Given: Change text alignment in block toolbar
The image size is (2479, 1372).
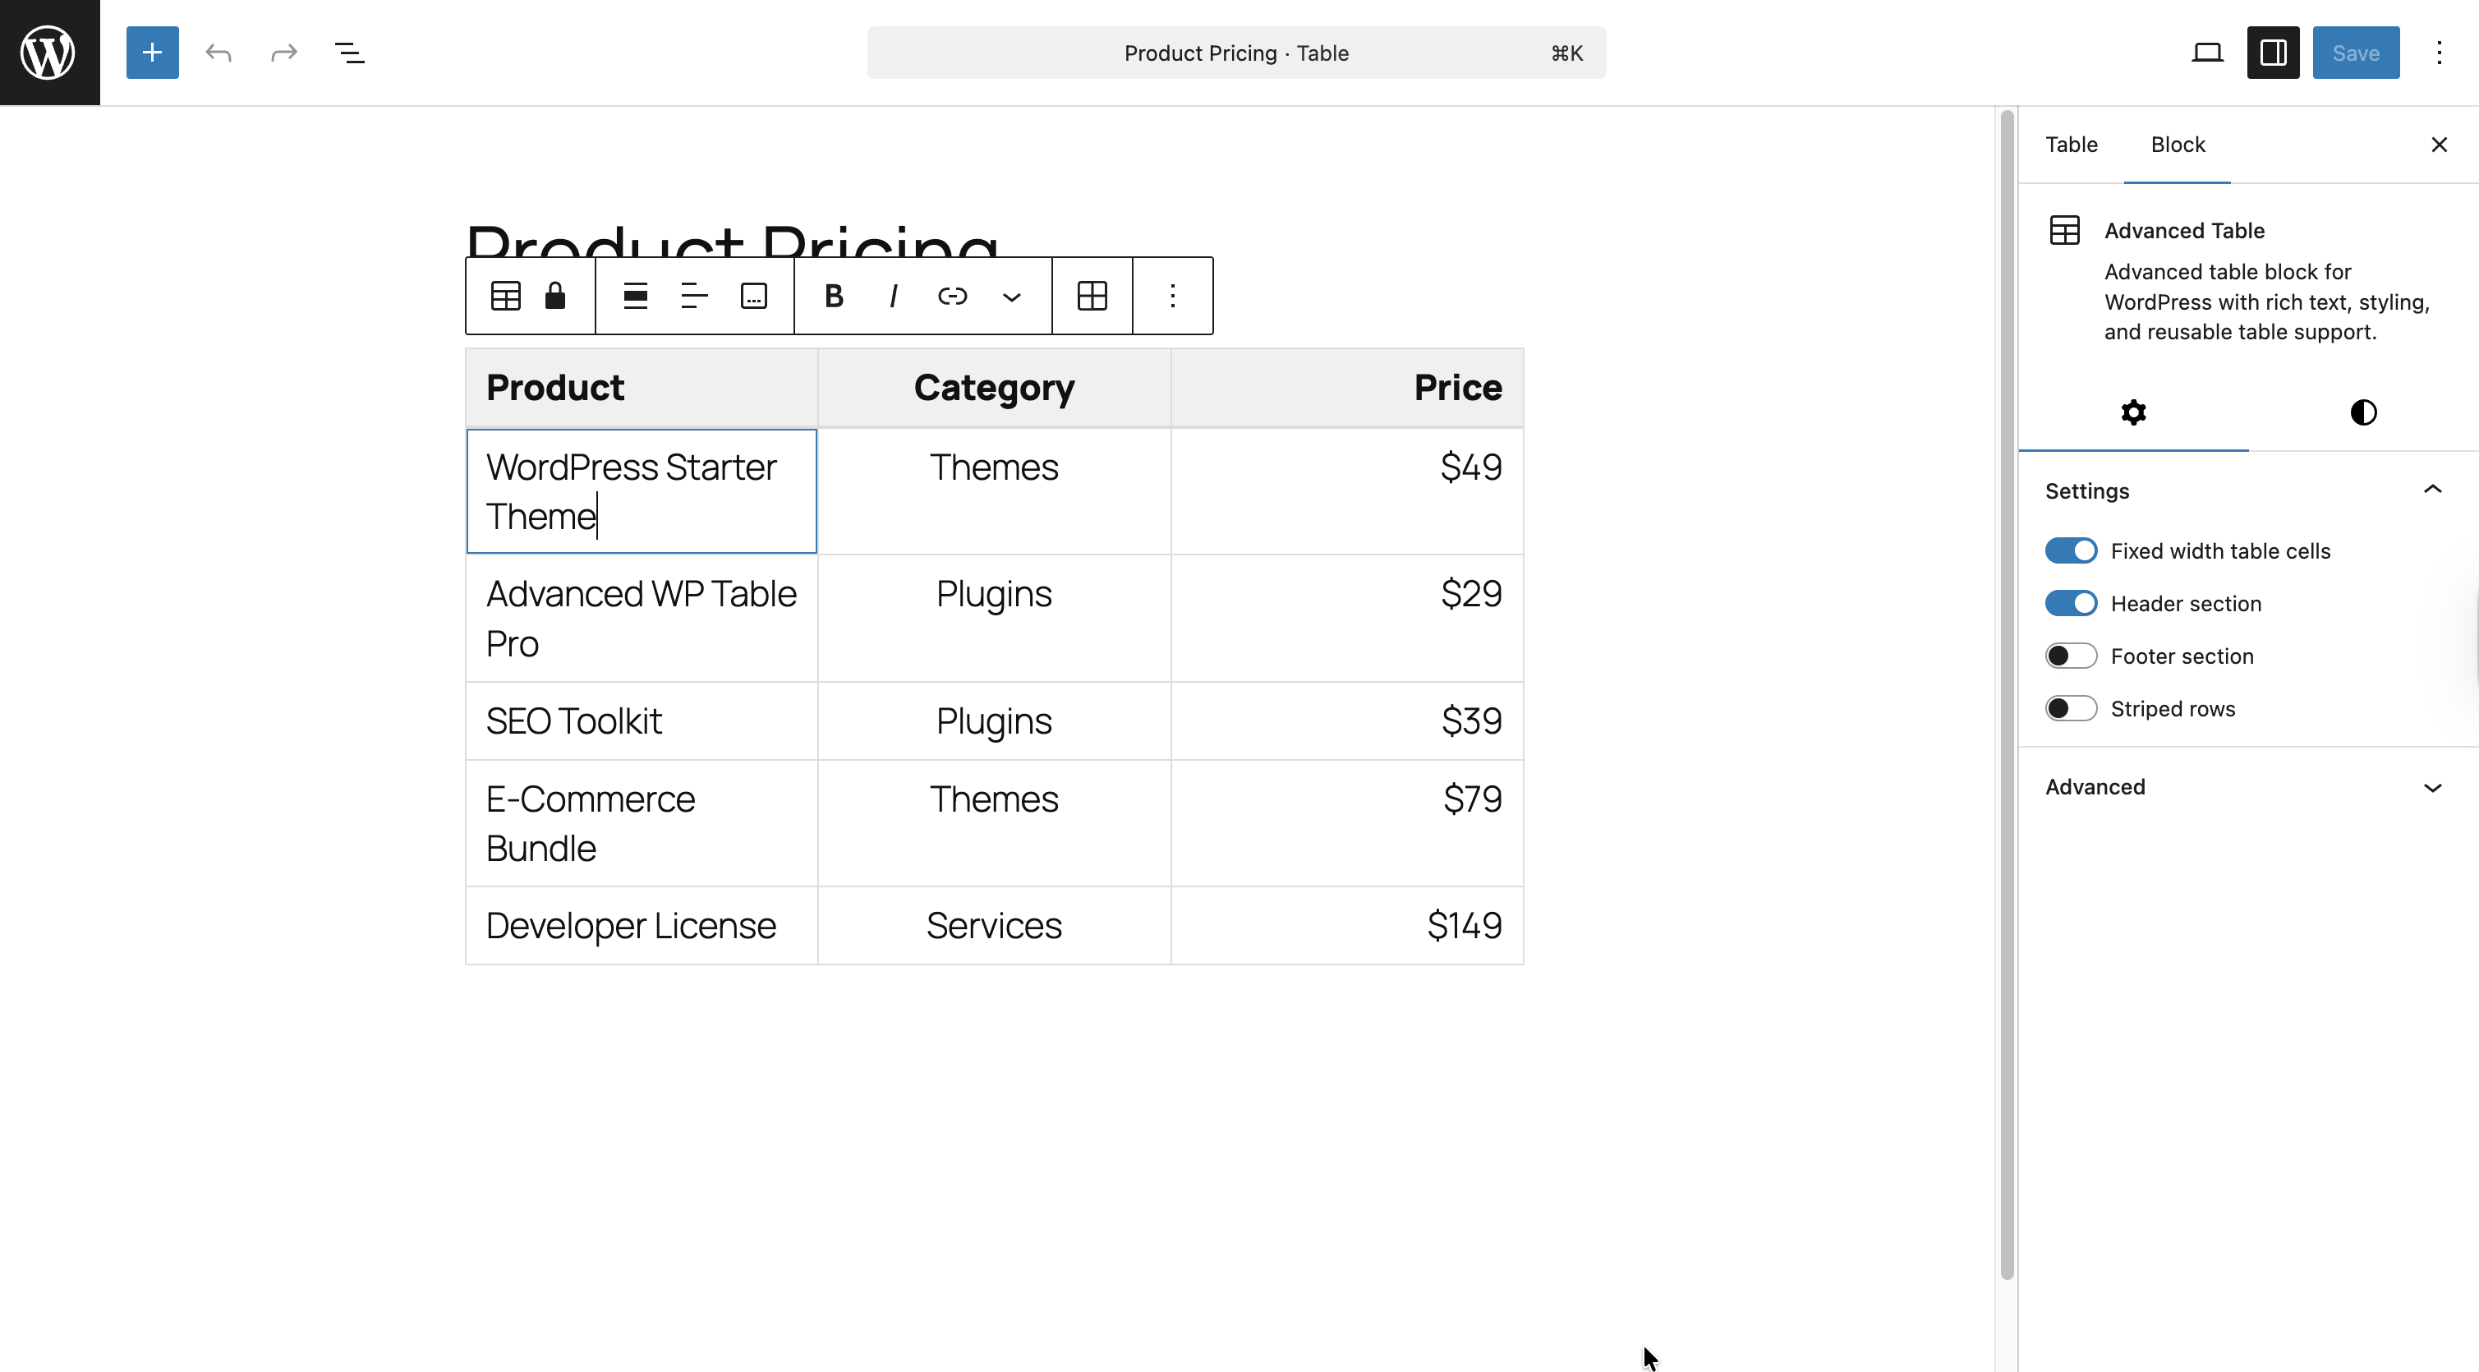Looking at the screenshot, I should 694,296.
